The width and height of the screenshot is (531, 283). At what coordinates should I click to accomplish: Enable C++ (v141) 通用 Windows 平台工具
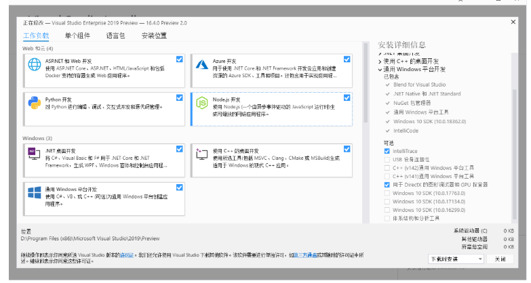tap(387, 177)
